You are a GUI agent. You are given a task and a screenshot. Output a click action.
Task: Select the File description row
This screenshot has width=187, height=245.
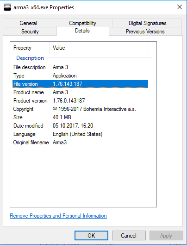click(x=80, y=67)
